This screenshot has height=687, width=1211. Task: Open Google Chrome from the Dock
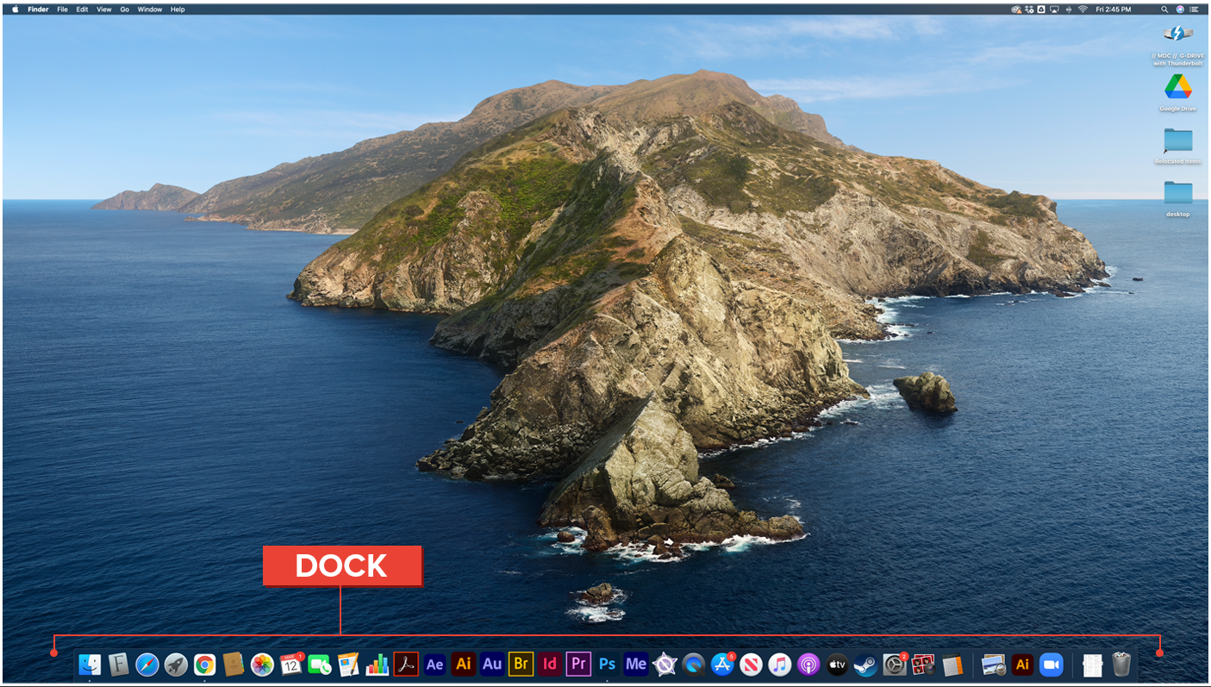204,665
